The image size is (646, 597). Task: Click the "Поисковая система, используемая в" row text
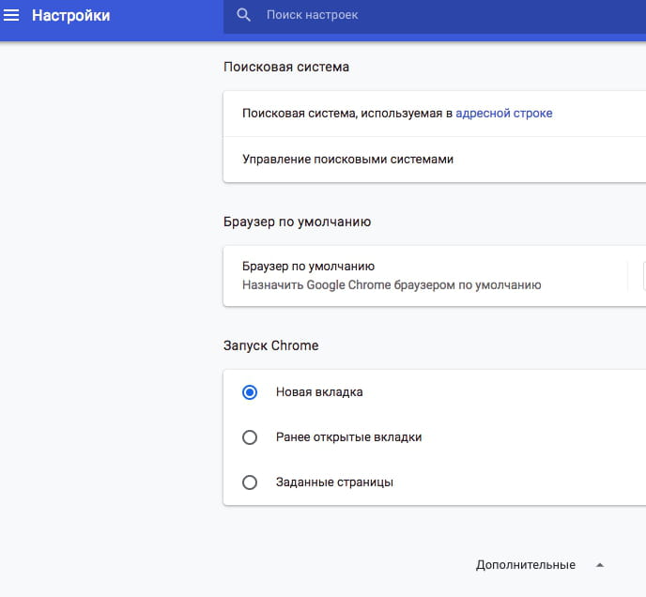click(346, 114)
